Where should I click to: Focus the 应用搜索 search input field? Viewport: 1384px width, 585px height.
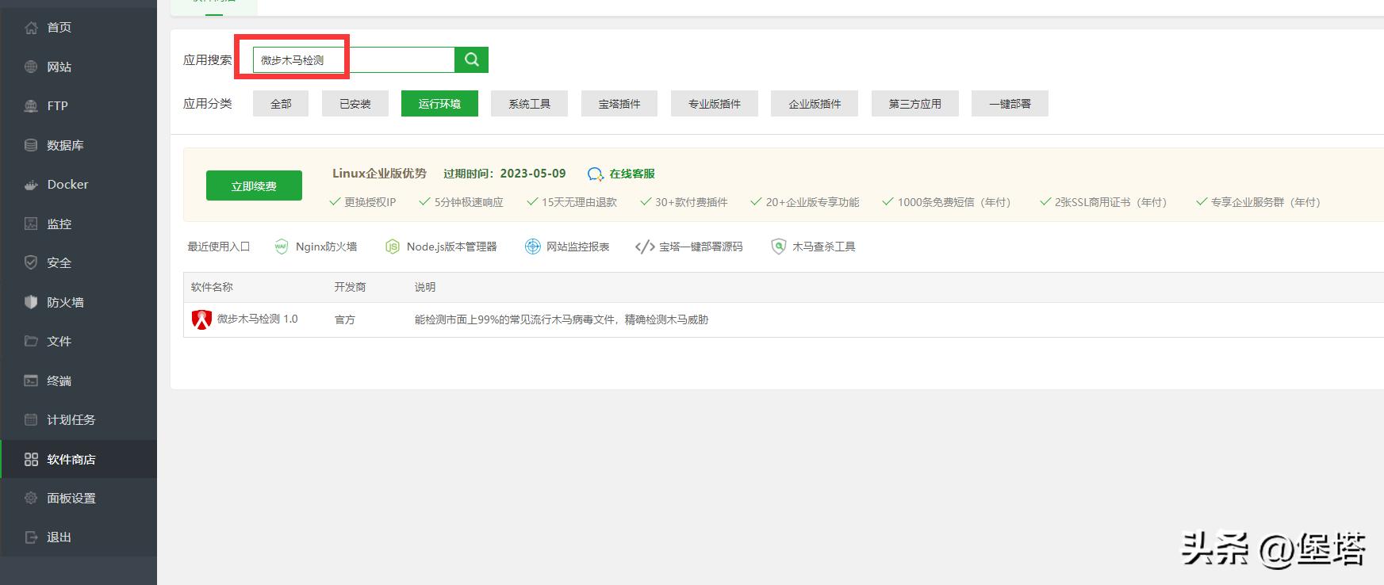(354, 59)
